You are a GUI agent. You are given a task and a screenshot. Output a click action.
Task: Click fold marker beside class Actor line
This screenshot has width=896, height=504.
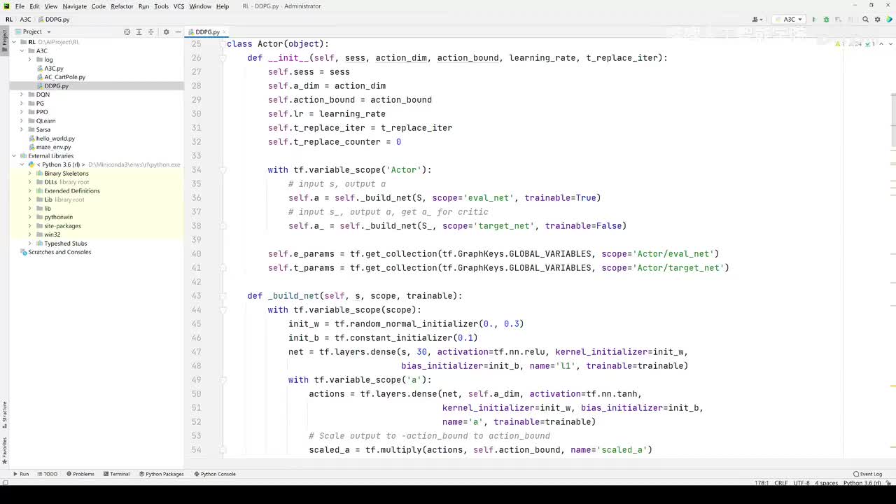click(x=223, y=44)
